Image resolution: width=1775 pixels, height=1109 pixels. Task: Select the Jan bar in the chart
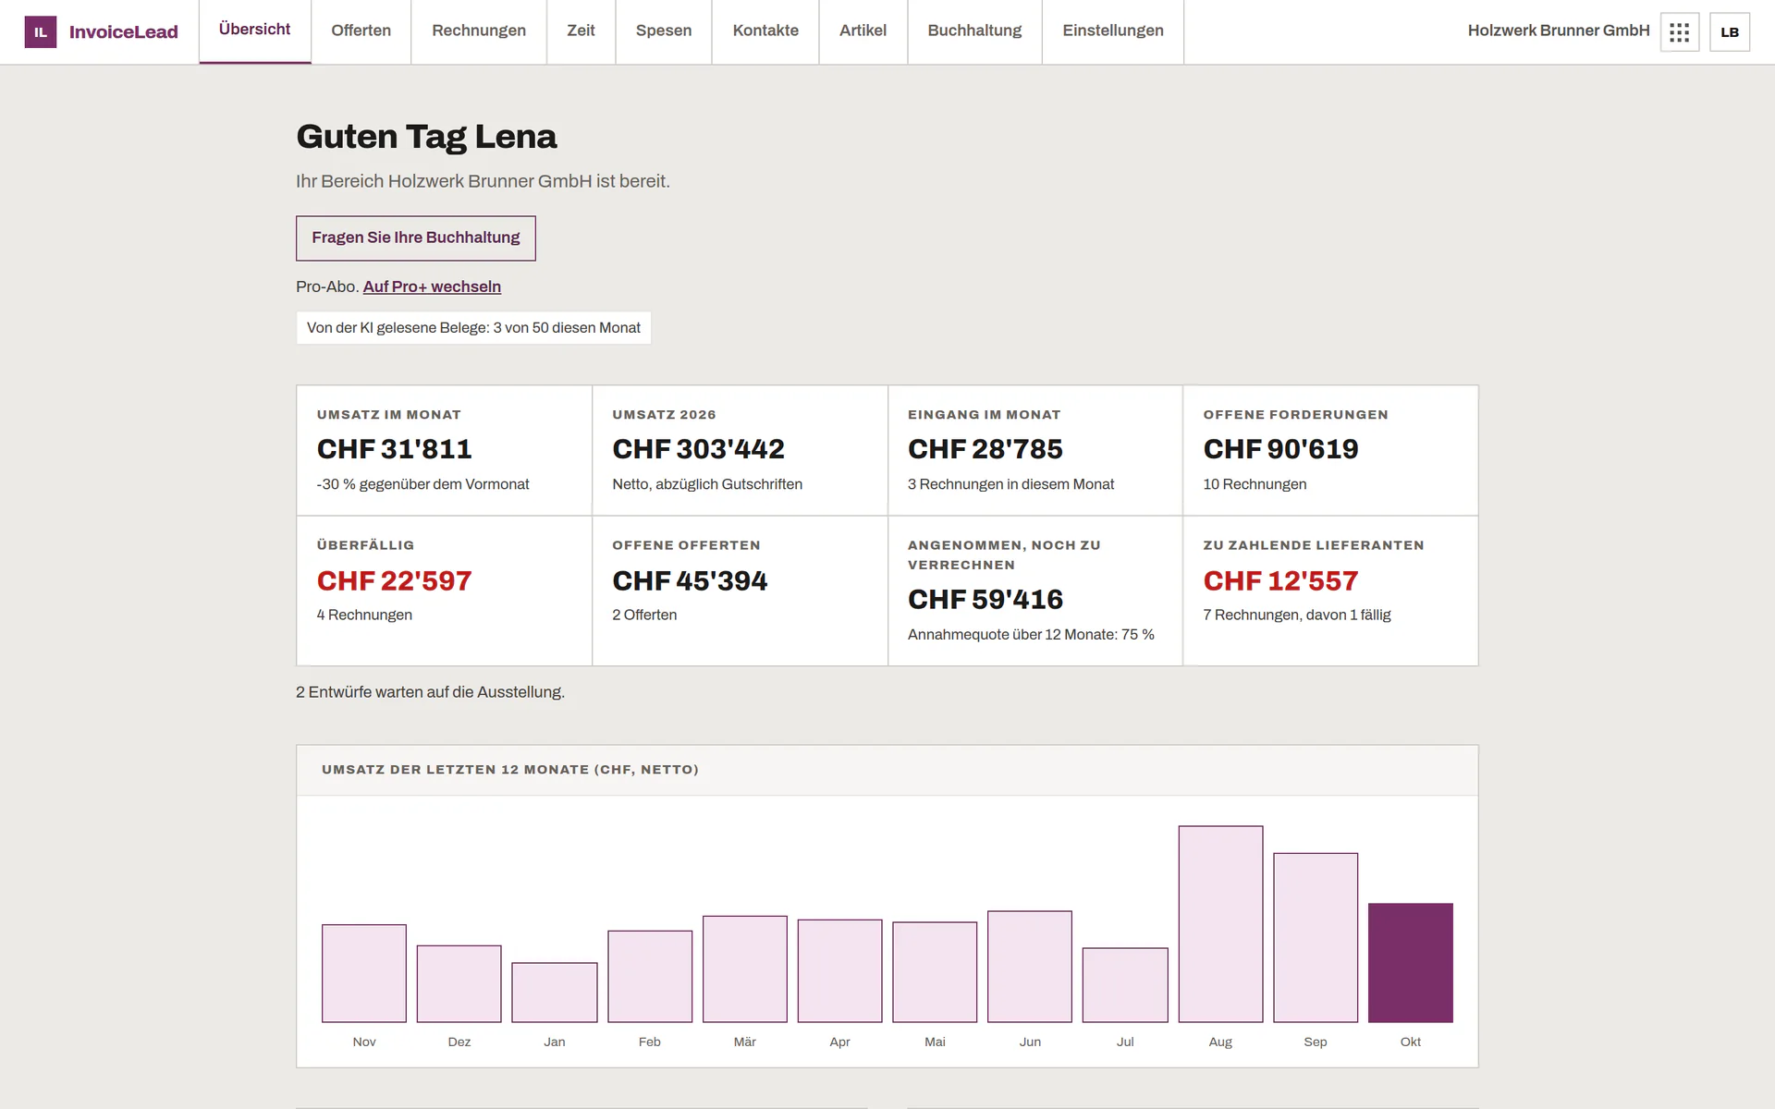pyautogui.click(x=555, y=993)
